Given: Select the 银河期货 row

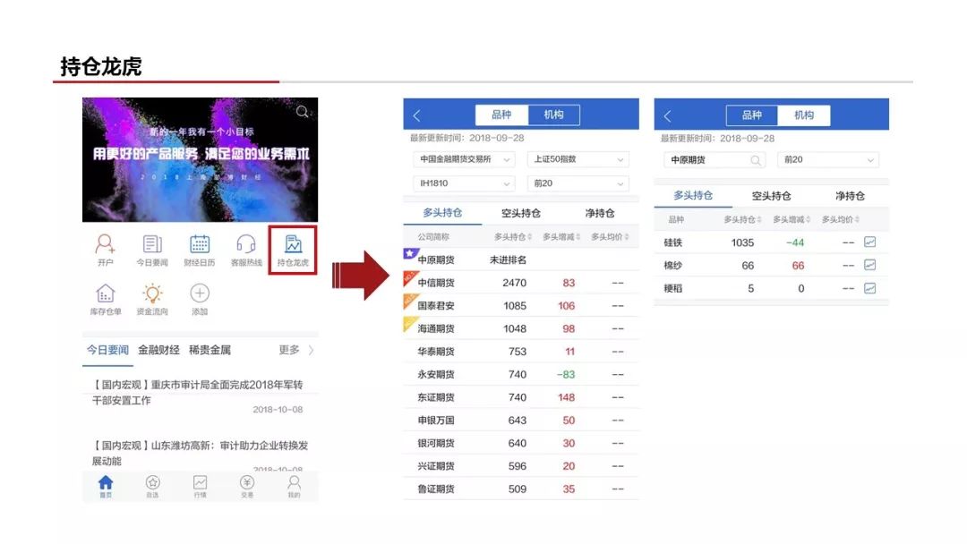Looking at the screenshot, I should coord(521,443).
